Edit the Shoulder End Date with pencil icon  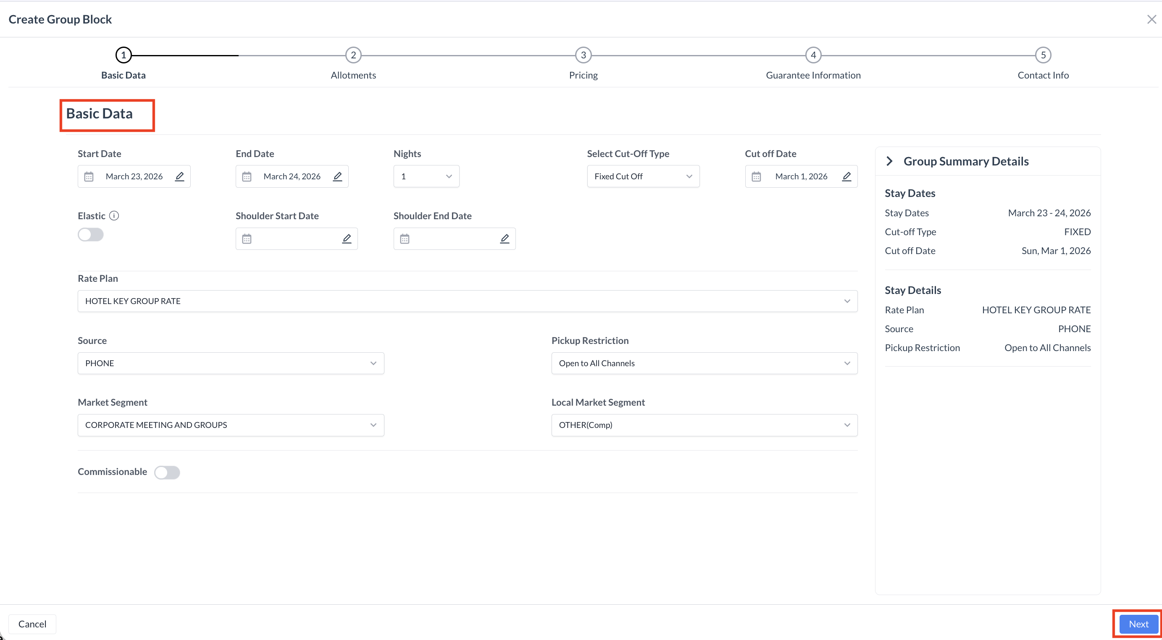(505, 238)
